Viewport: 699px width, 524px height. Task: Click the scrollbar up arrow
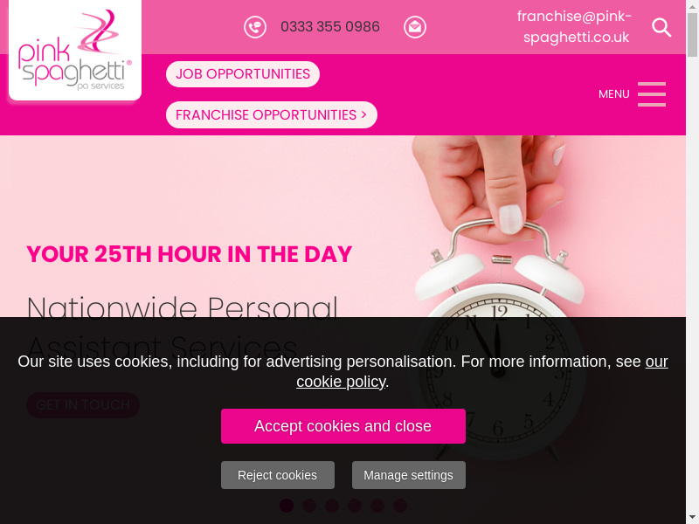coord(692,6)
